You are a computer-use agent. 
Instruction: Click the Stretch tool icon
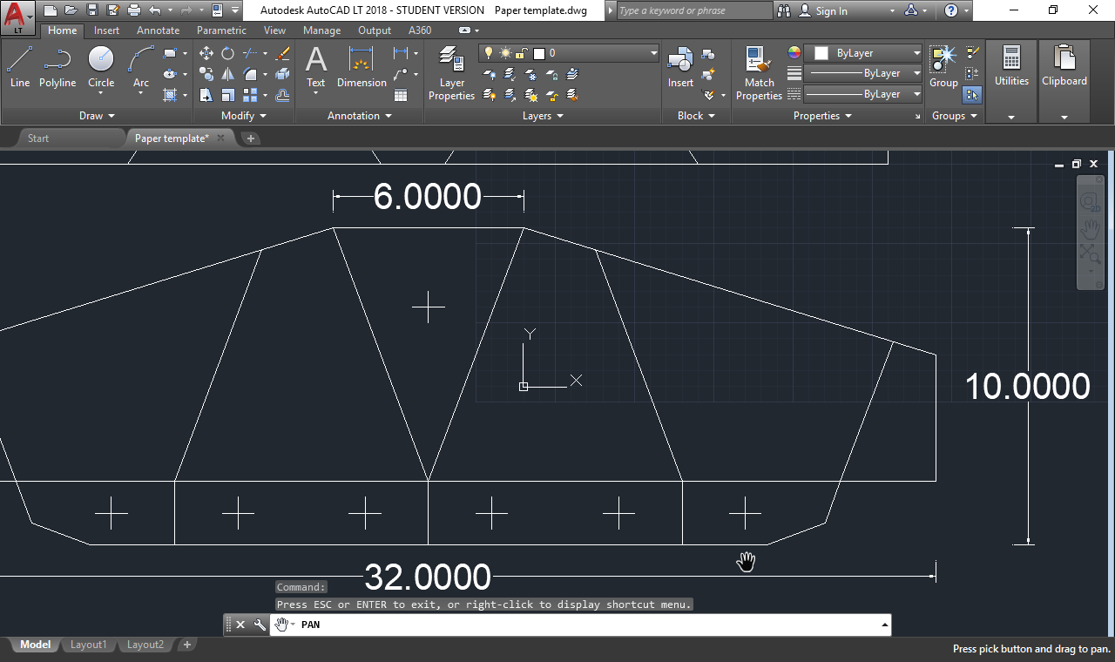coord(206,95)
